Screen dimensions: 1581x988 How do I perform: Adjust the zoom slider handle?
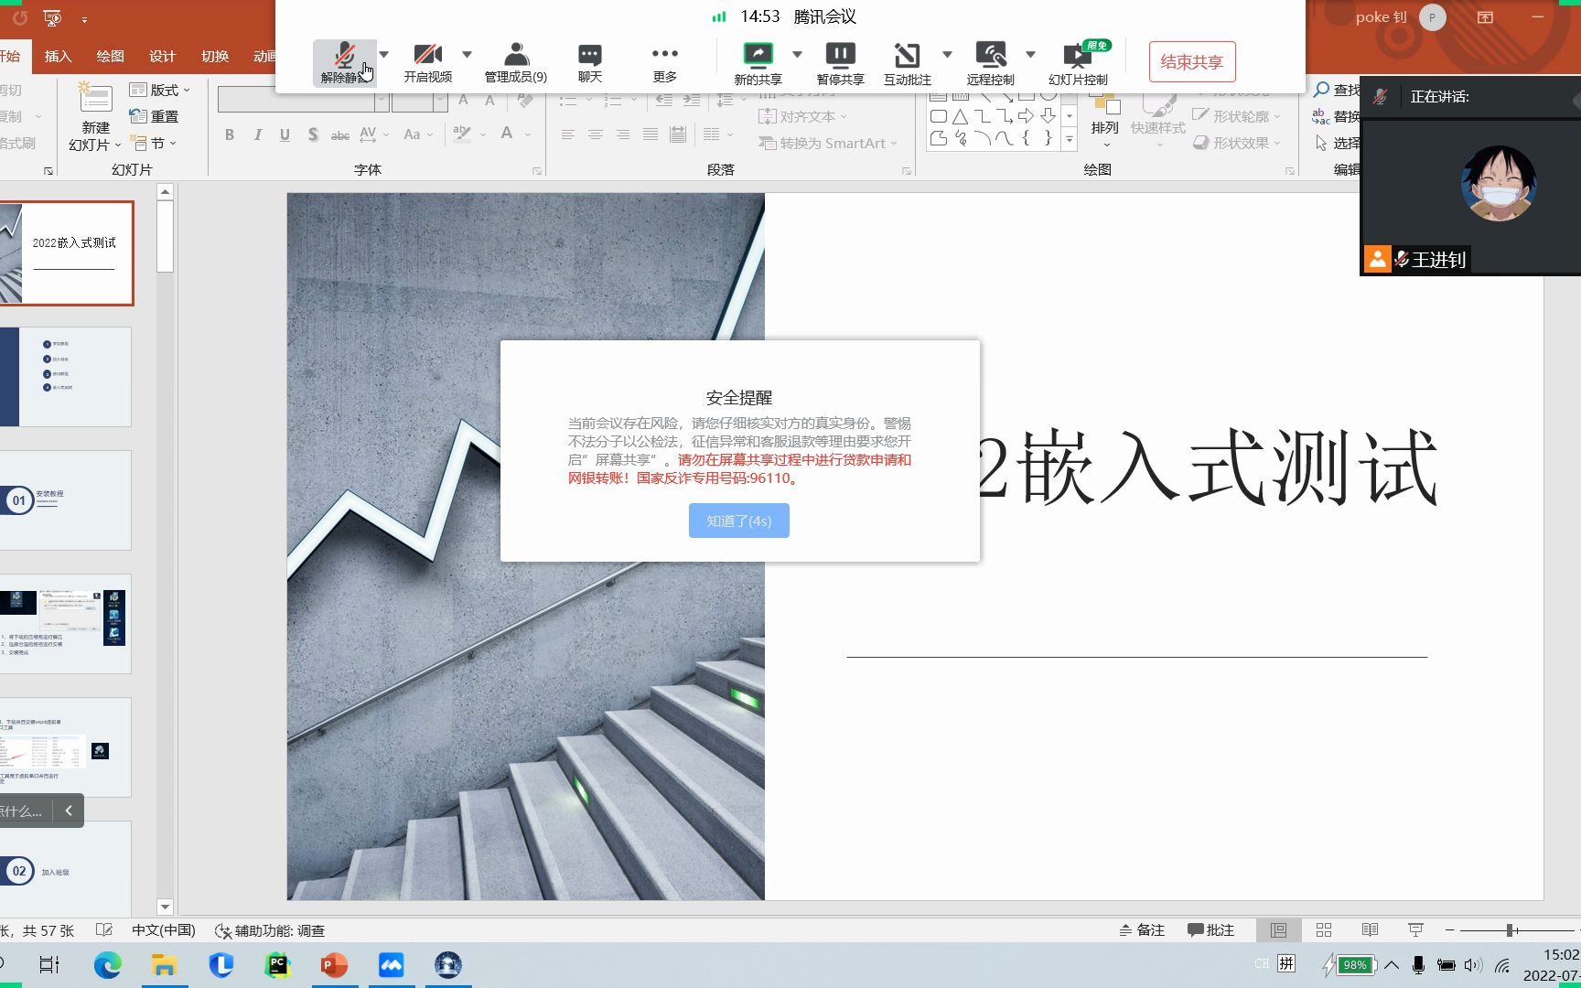pos(1510,930)
